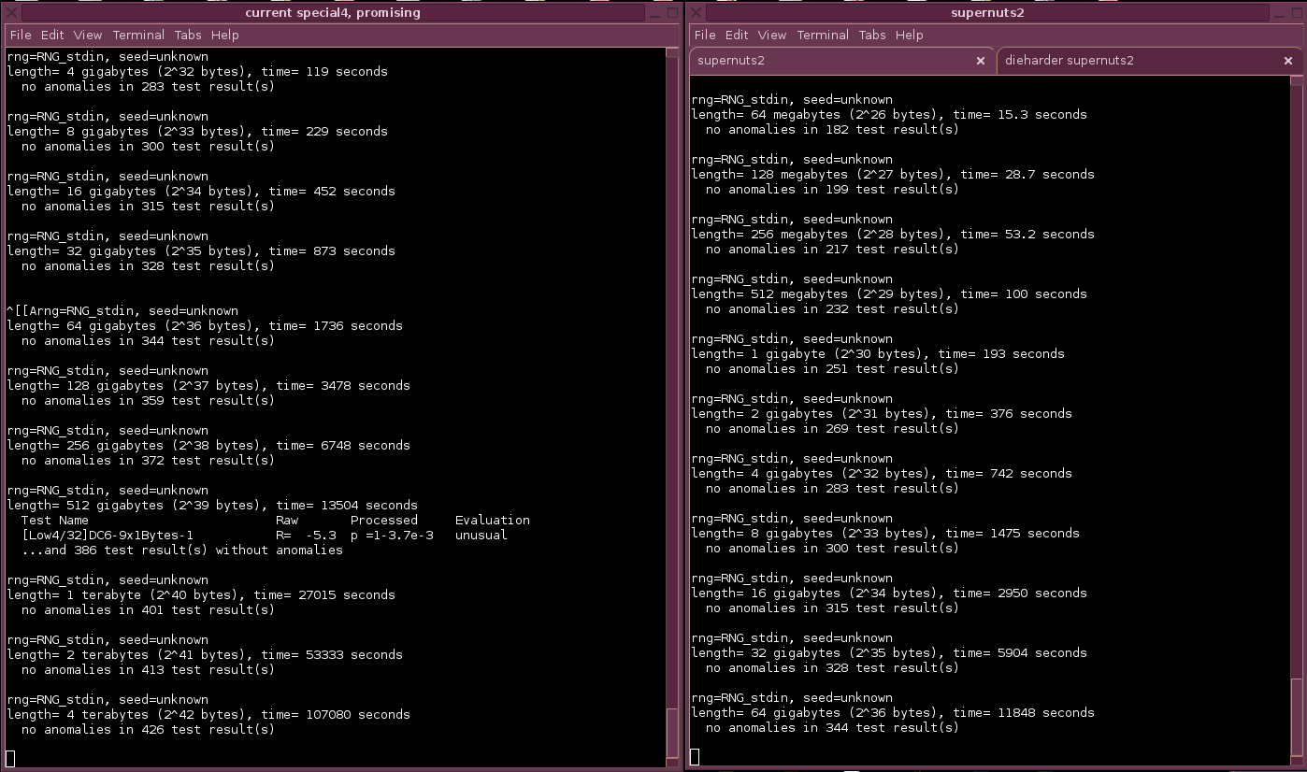Open Edit menu in current special4 window
Viewport: 1307px width, 772px height.
(52, 35)
